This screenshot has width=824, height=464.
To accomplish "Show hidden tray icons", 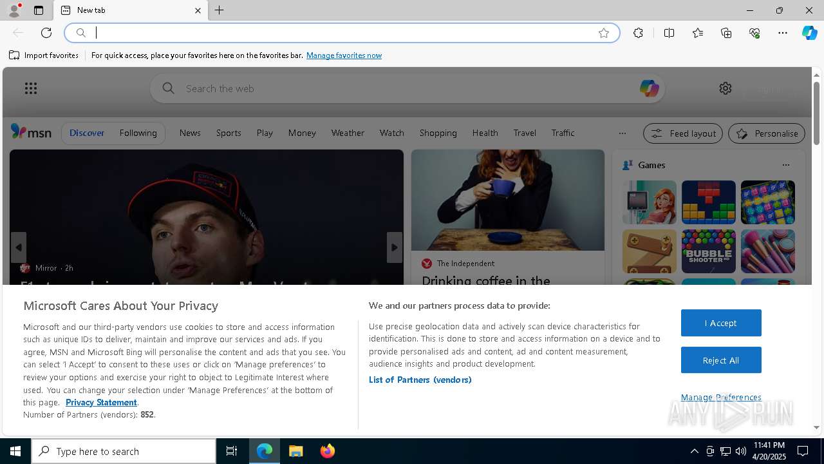I will [x=694, y=451].
